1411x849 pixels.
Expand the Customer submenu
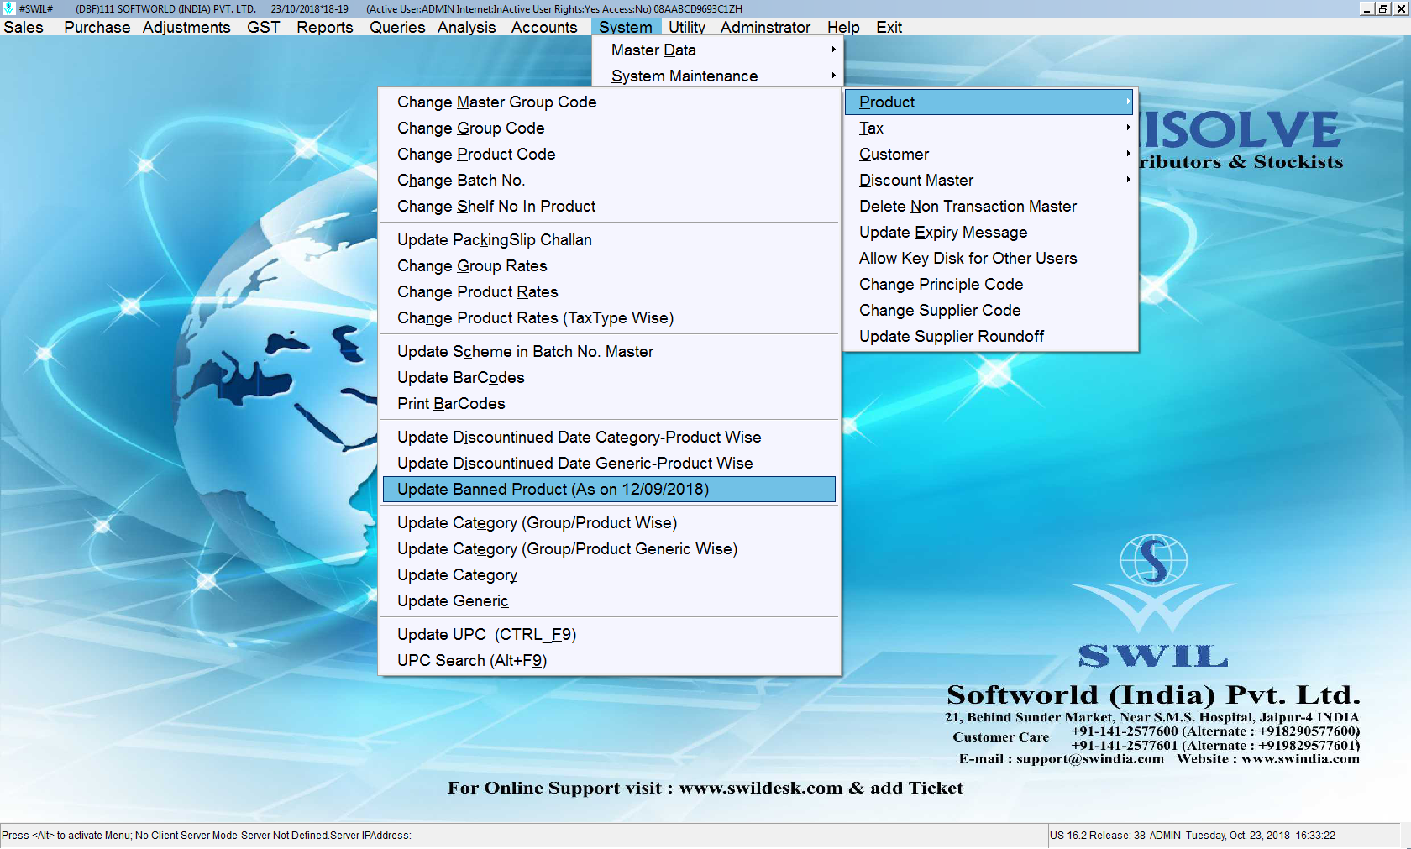coord(989,154)
